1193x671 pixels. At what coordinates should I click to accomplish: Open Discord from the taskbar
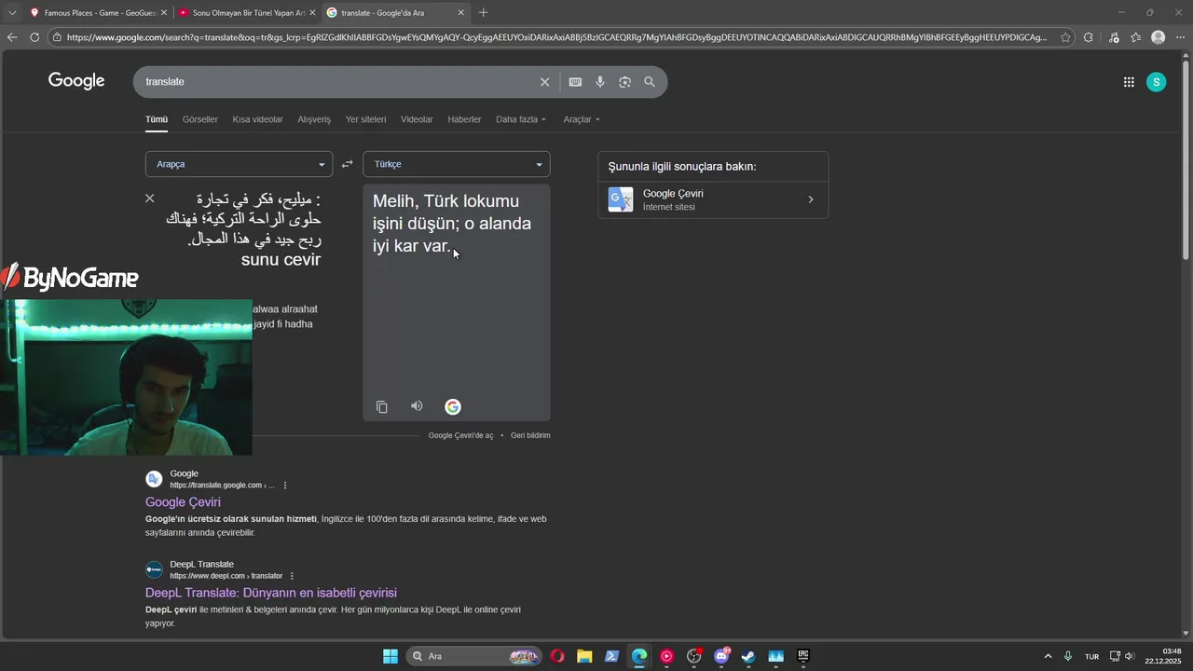pos(721,656)
